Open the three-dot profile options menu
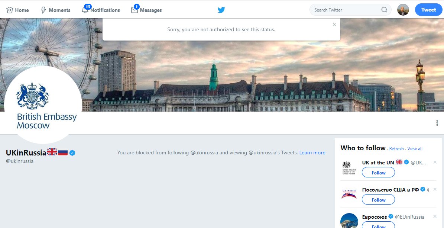This screenshot has width=444, height=228. [437, 123]
